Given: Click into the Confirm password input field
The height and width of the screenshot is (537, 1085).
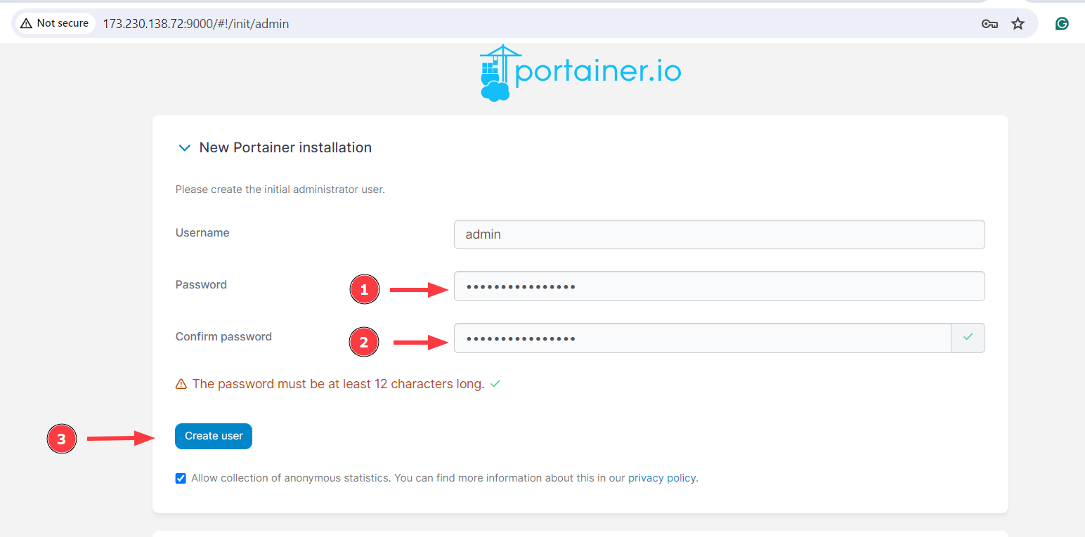Looking at the screenshot, I should pos(702,338).
